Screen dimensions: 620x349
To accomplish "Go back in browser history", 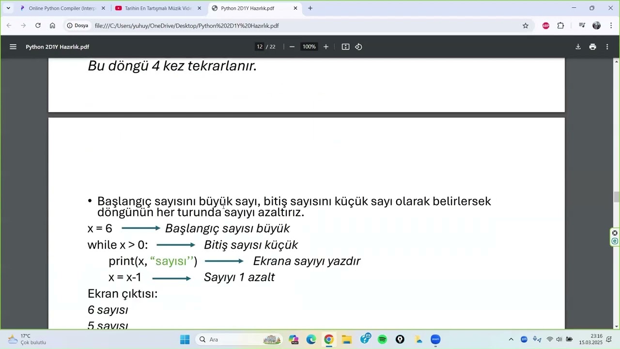I will click(x=9, y=26).
